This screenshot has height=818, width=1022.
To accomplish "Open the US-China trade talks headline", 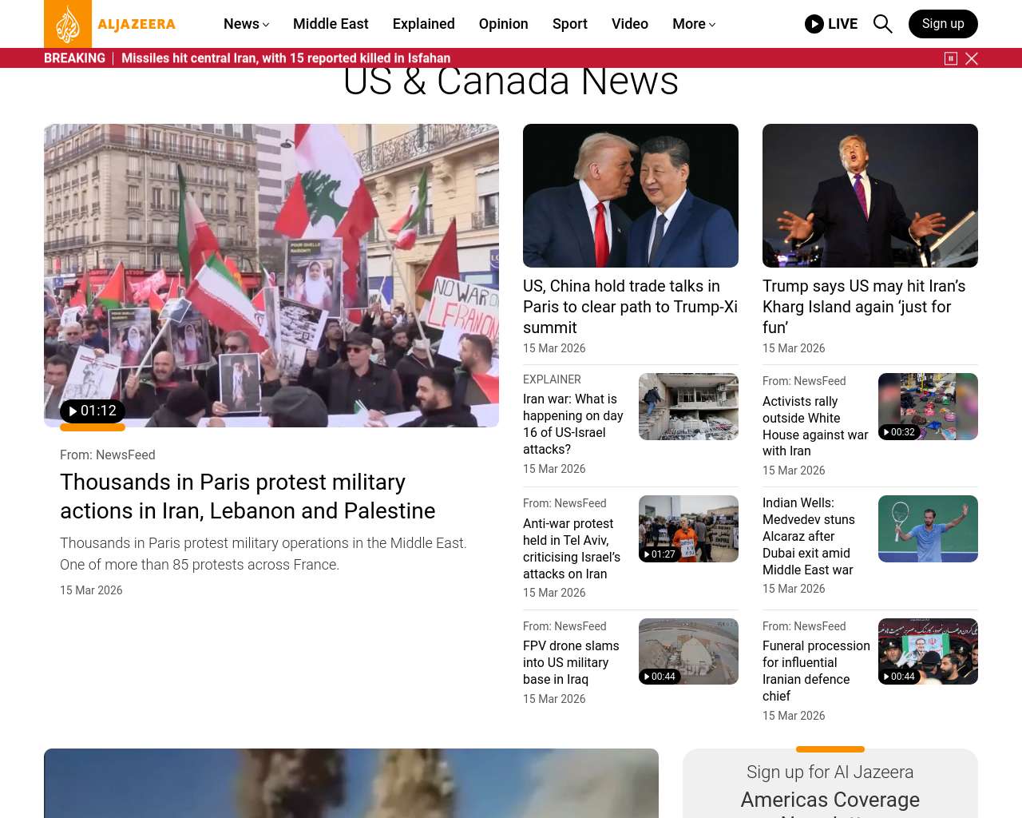I will point(630,307).
